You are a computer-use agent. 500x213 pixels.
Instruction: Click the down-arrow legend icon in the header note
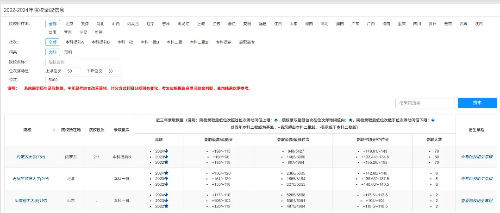[x=433, y=120]
